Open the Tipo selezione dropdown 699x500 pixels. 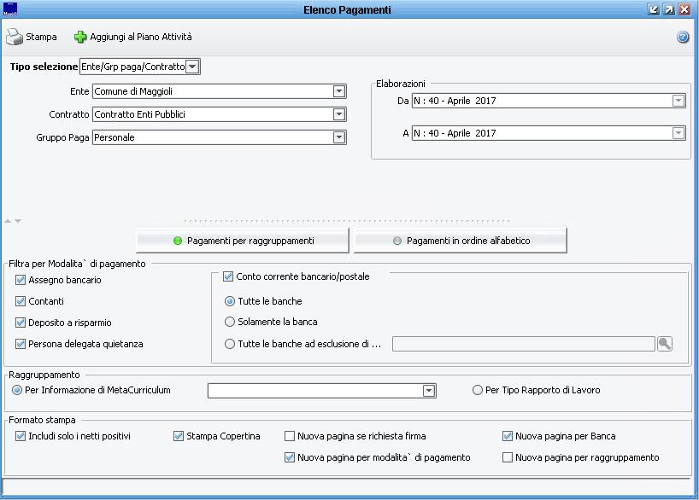click(192, 67)
